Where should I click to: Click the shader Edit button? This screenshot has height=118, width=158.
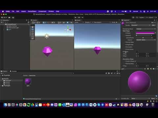coord(153,25)
